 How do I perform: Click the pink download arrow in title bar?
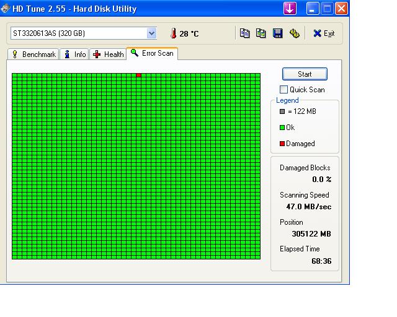pyautogui.click(x=290, y=9)
